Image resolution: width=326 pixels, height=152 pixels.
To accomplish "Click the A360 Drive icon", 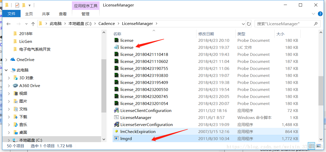I will (15, 85).
